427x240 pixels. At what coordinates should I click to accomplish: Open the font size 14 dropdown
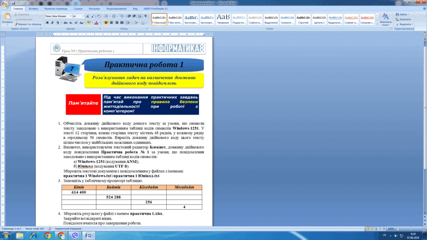click(x=83, y=16)
